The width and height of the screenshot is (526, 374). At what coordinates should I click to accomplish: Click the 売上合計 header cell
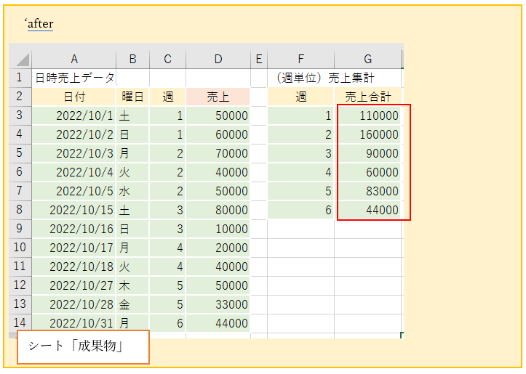click(367, 97)
